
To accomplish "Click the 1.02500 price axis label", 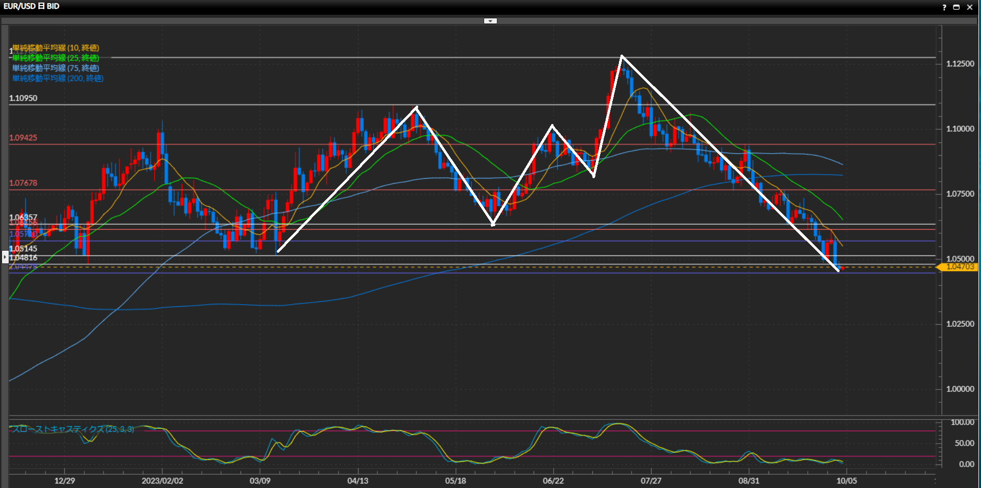I will [960, 324].
